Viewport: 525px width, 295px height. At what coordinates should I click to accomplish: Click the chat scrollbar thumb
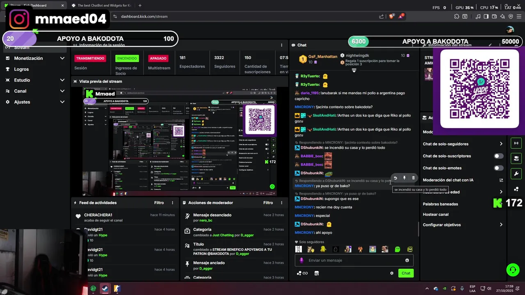click(x=418, y=229)
